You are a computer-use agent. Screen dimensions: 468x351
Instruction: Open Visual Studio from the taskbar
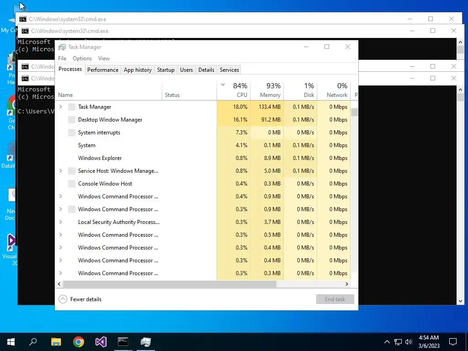click(x=101, y=342)
